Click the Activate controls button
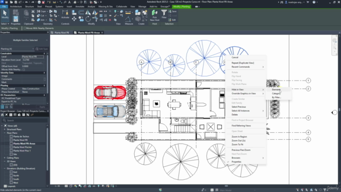The width and height of the screenshot is (341, 192). [65, 14]
